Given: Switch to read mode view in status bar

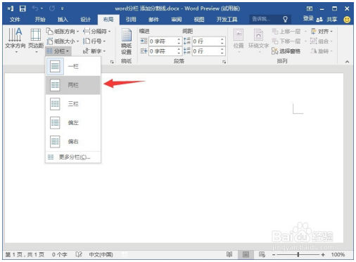Looking at the screenshot, I should (229, 254).
